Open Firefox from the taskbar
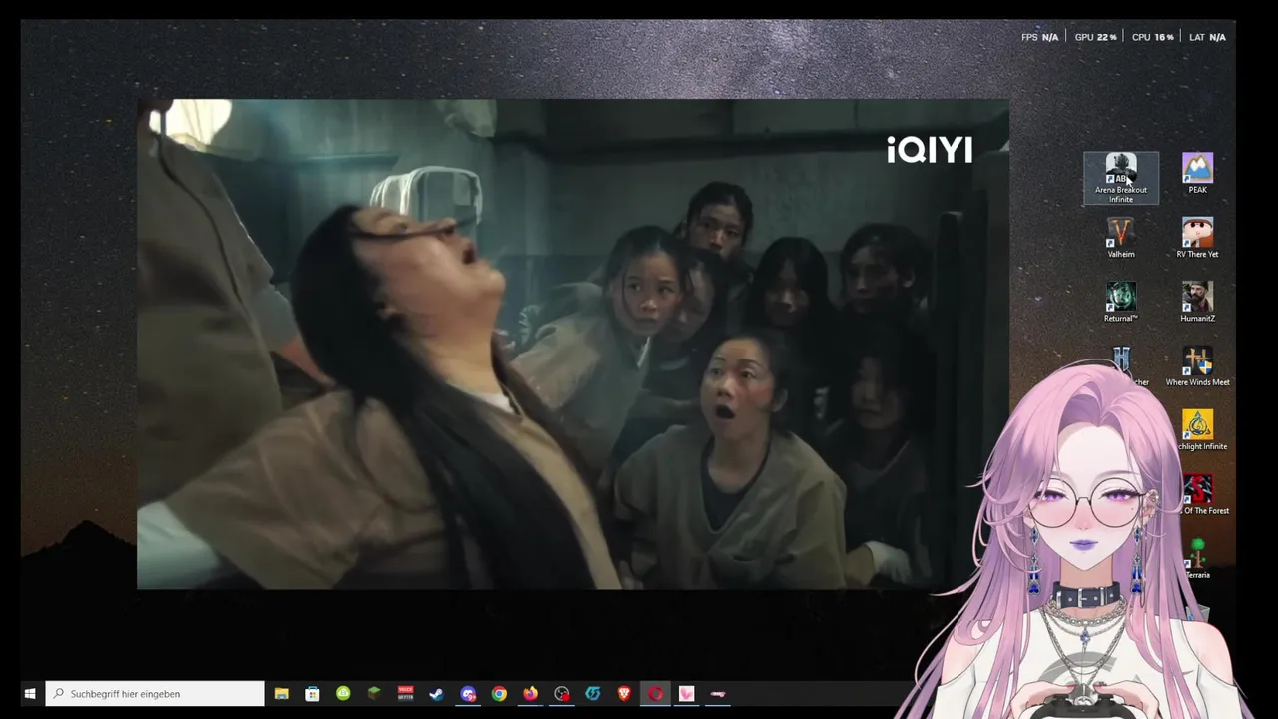This screenshot has height=719, width=1278. pos(530,694)
